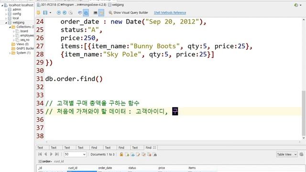Select the seq_no collection
The height and width of the screenshot is (172, 306).
[x=25, y=40]
